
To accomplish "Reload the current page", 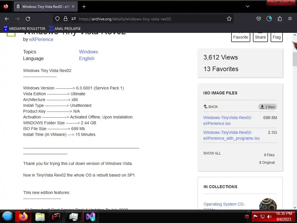I will (28, 19).
